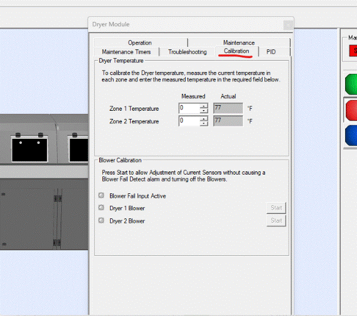
Task: Click the red round machine button
Action: tap(351, 111)
